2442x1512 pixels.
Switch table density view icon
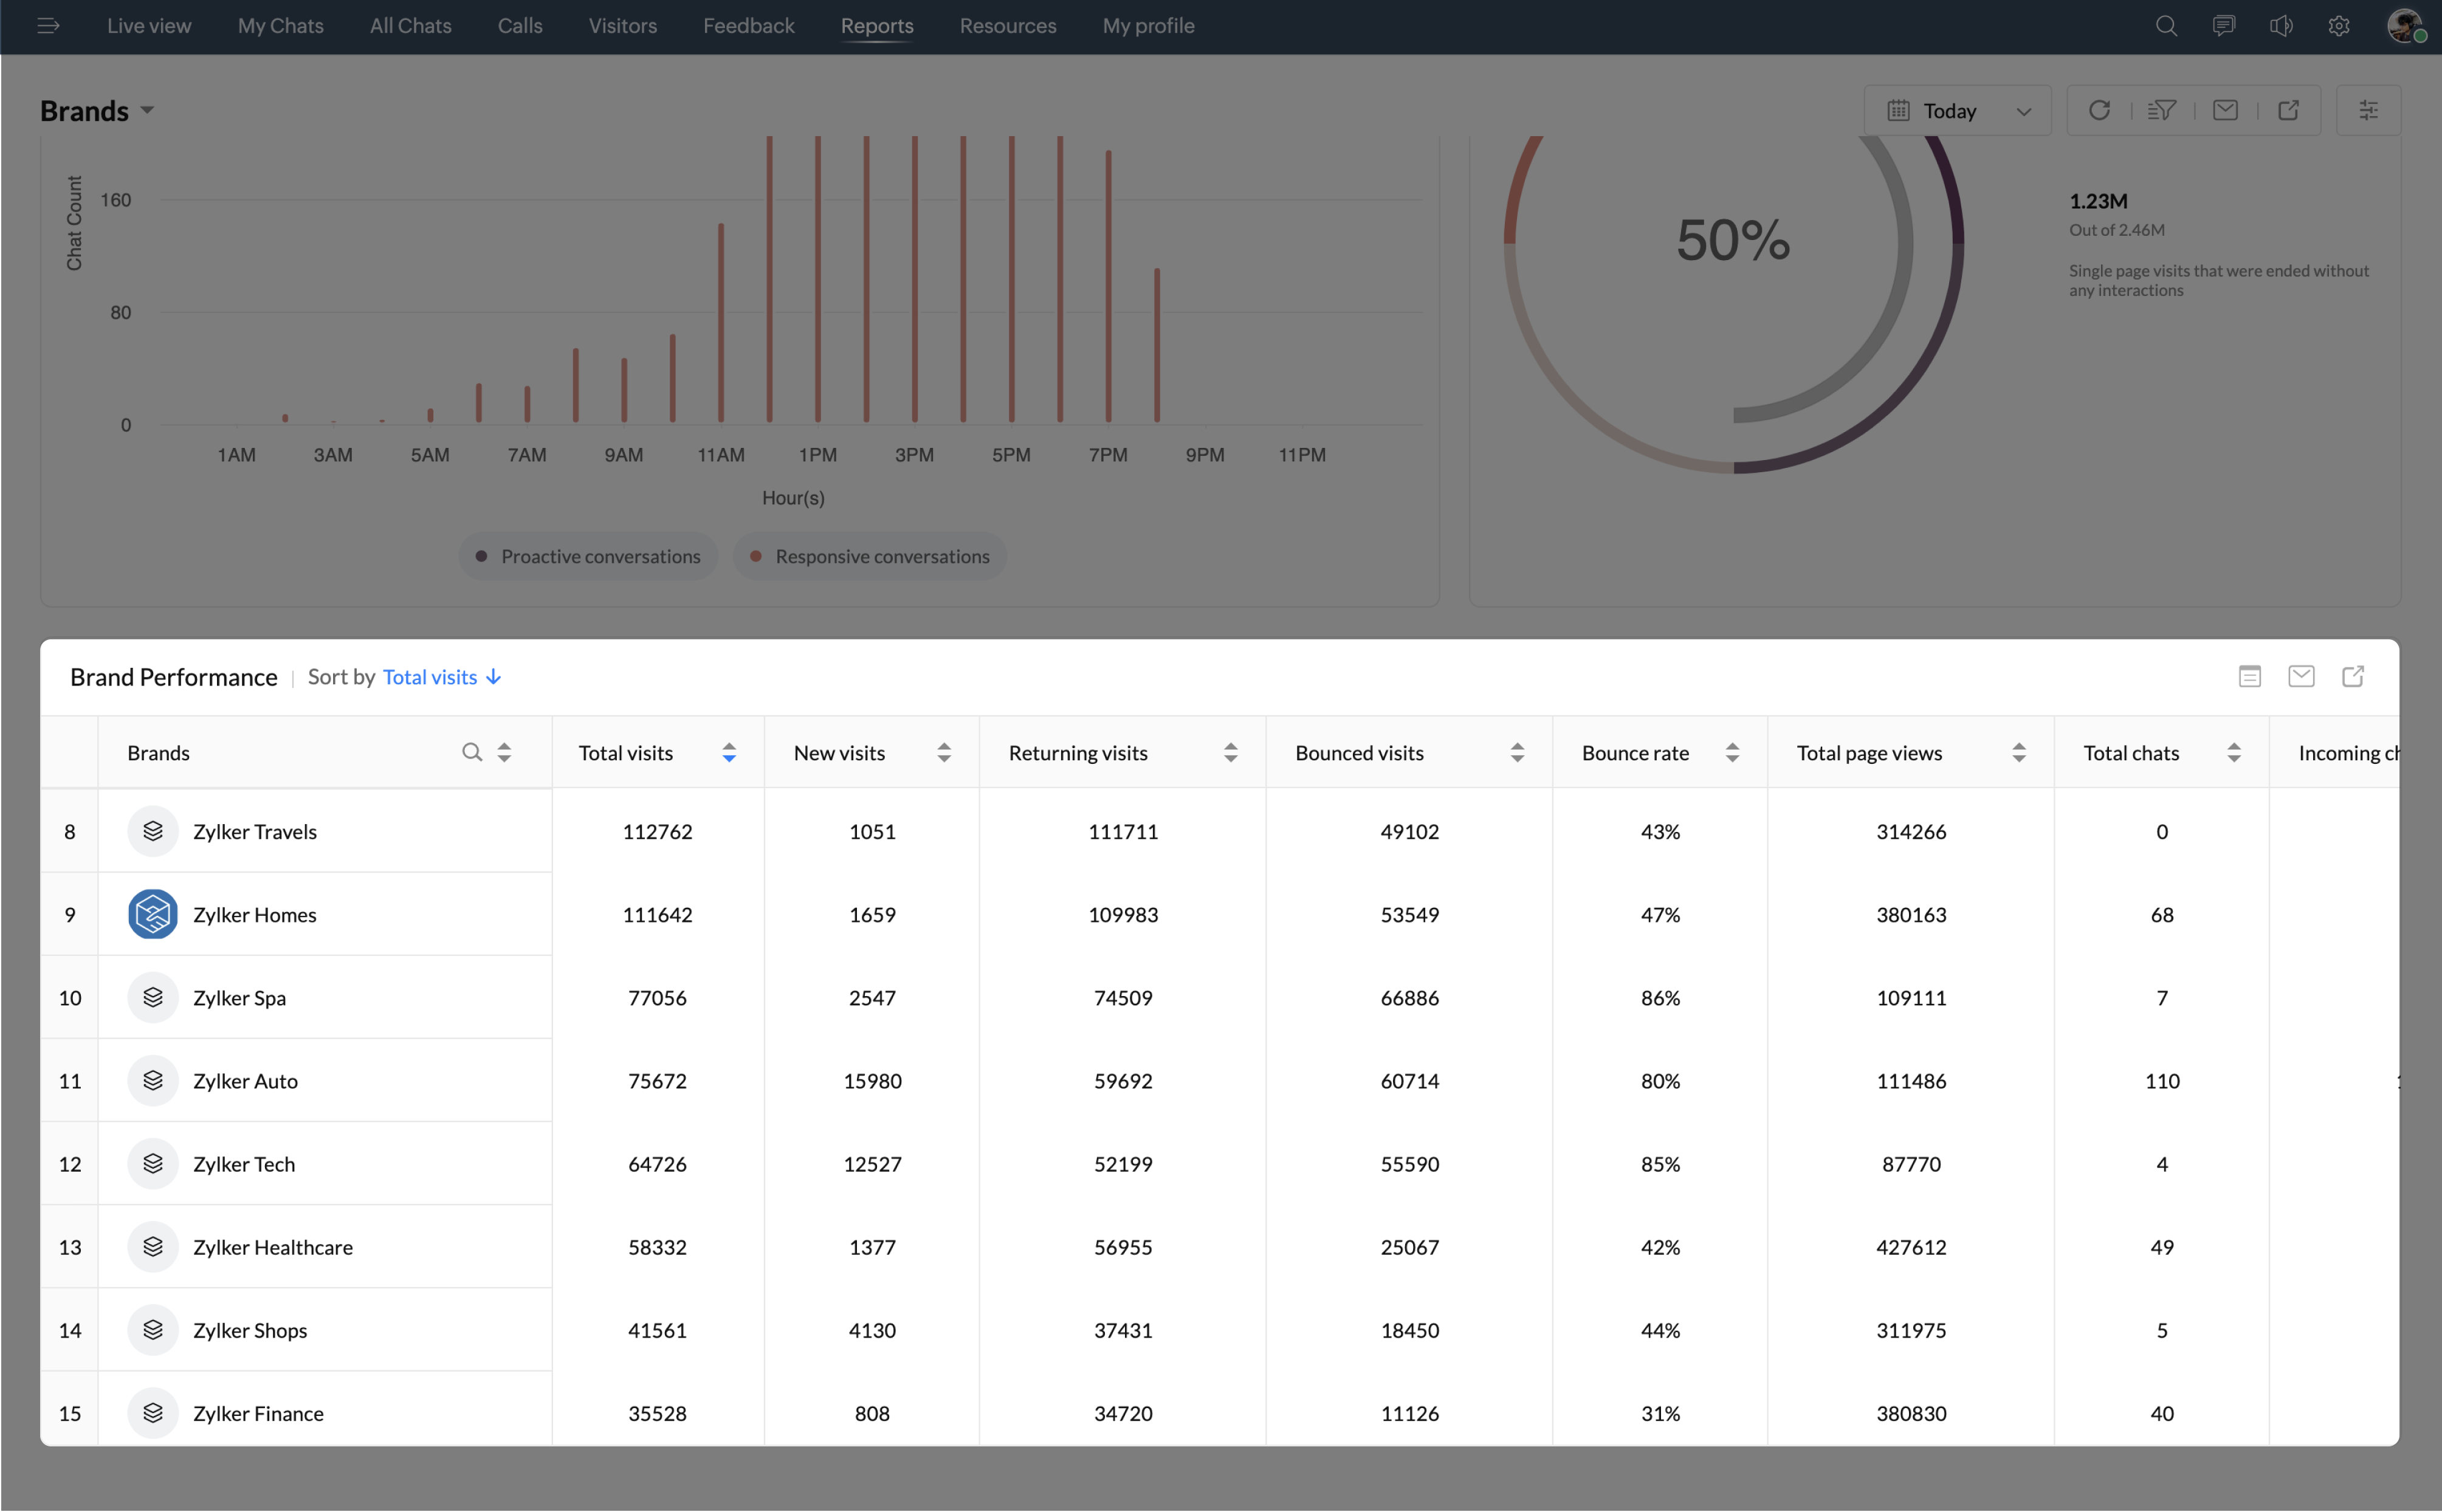[2249, 677]
